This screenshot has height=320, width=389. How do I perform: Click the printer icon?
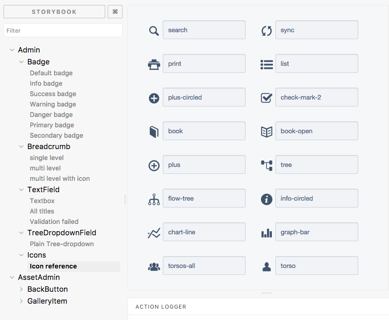(154, 64)
